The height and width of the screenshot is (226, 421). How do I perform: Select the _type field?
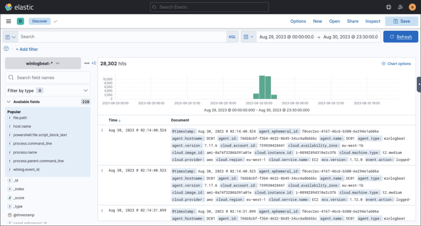tap(18, 206)
